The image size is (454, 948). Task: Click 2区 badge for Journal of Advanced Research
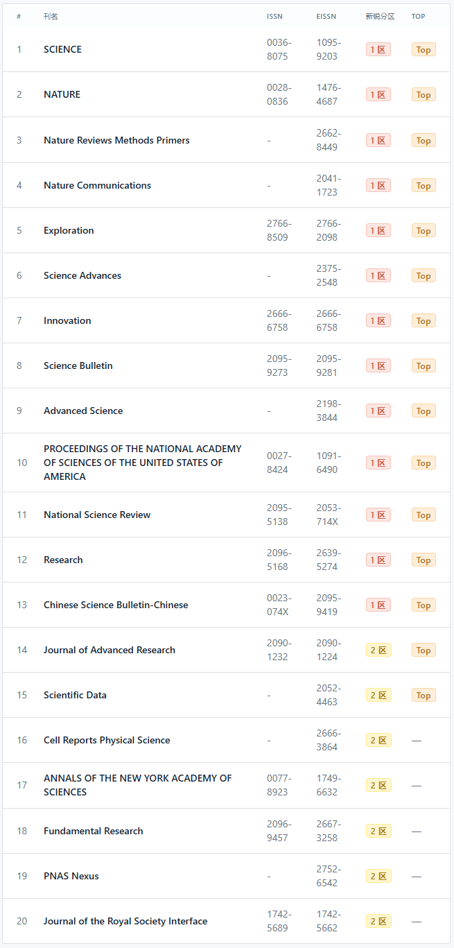(378, 650)
